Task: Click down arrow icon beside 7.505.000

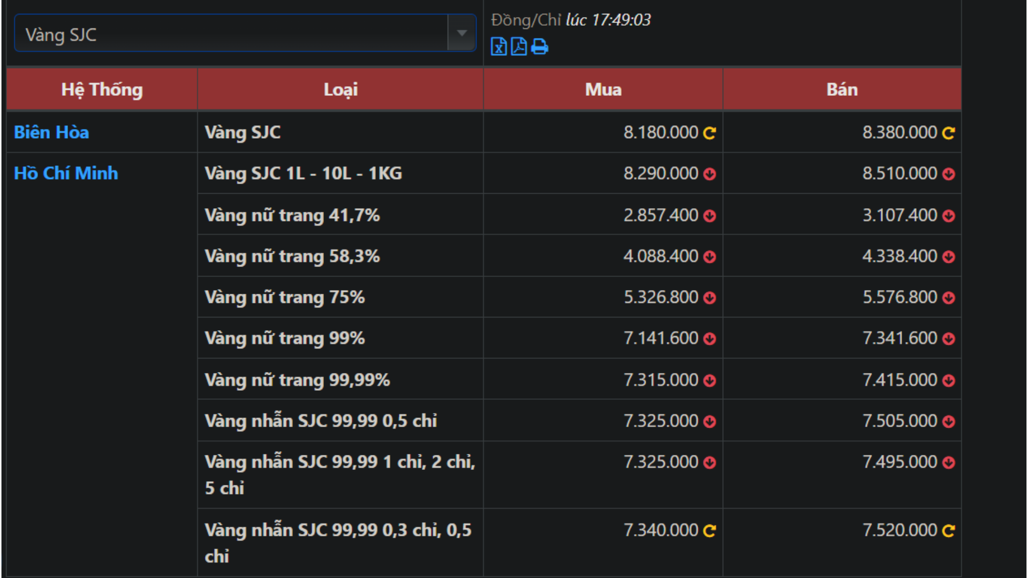Action: (948, 422)
